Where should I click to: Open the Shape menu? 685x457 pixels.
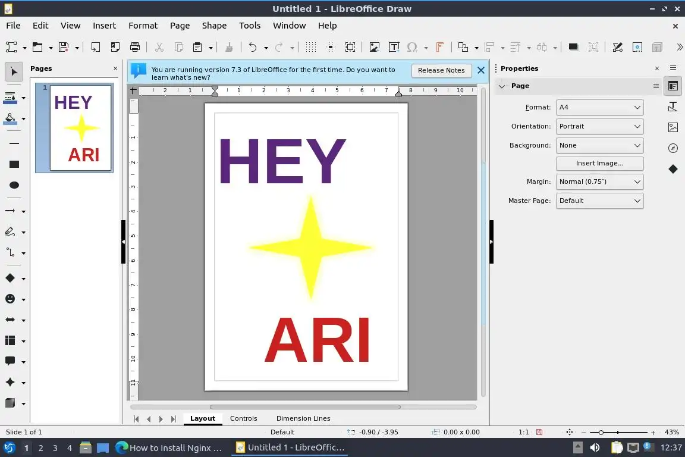(x=214, y=26)
